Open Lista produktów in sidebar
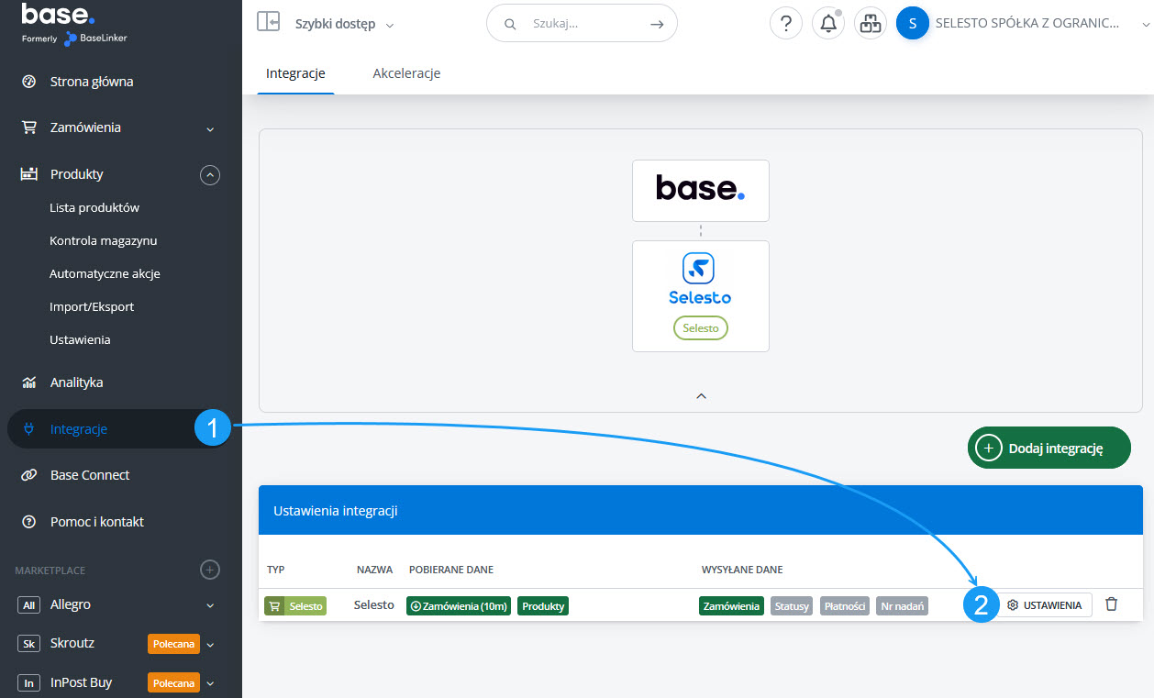 94,207
